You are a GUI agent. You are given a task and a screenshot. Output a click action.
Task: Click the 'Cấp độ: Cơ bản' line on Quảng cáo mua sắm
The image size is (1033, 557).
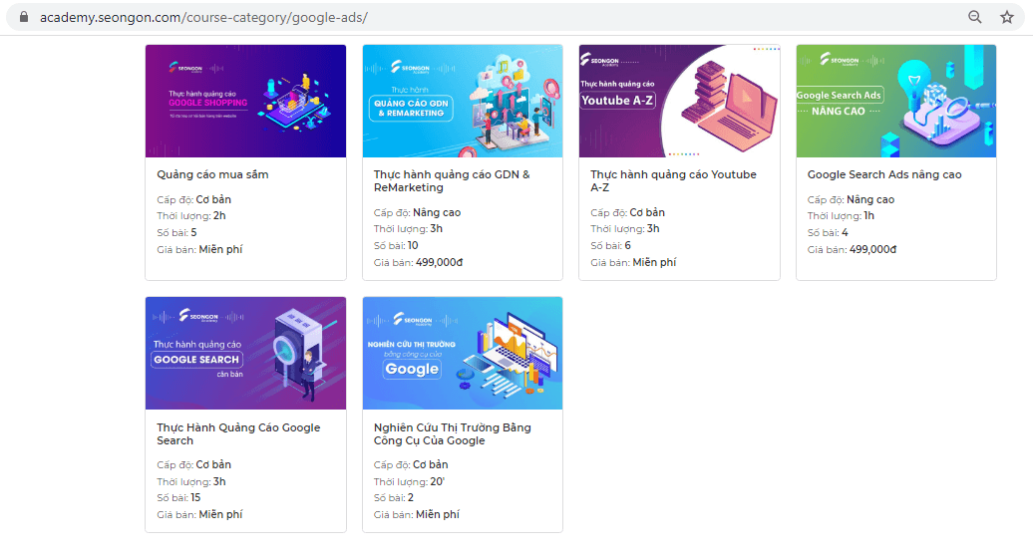click(194, 199)
